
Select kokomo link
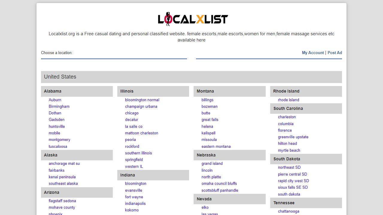pos(132,210)
